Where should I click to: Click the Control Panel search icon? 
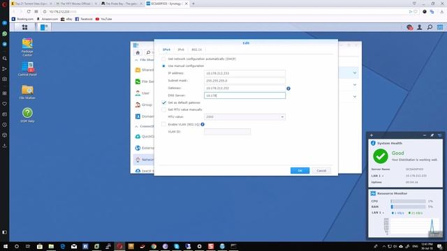click(148, 53)
